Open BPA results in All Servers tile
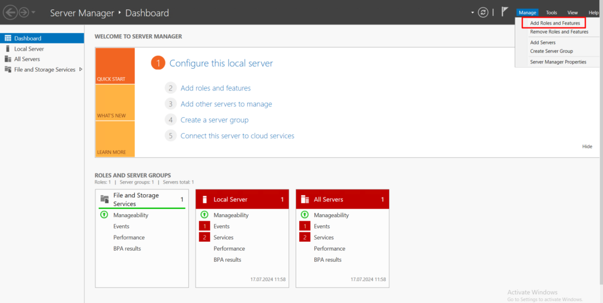 pyautogui.click(x=327, y=259)
